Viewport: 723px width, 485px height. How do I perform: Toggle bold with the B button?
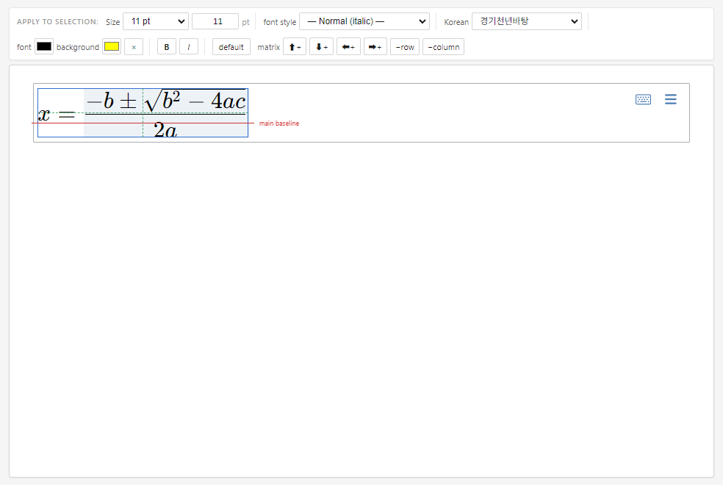167,47
